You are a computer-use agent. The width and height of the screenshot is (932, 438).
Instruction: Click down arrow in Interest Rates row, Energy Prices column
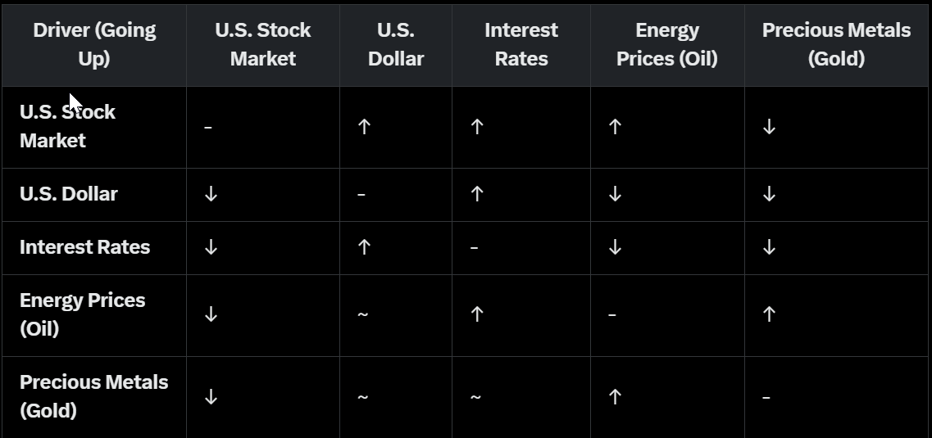(616, 247)
